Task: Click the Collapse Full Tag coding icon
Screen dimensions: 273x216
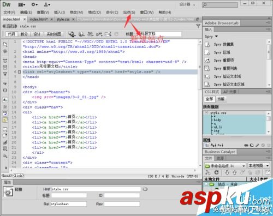Action: [5, 61]
